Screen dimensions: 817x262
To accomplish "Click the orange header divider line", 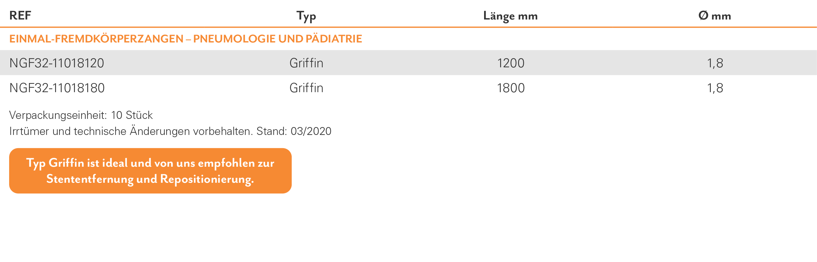I will (408, 27).
